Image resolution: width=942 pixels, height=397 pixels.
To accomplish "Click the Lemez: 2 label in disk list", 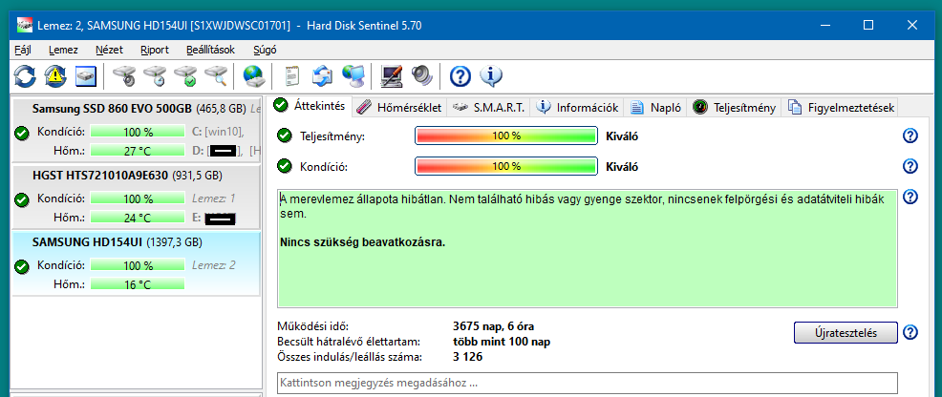I will pyautogui.click(x=214, y=265).
